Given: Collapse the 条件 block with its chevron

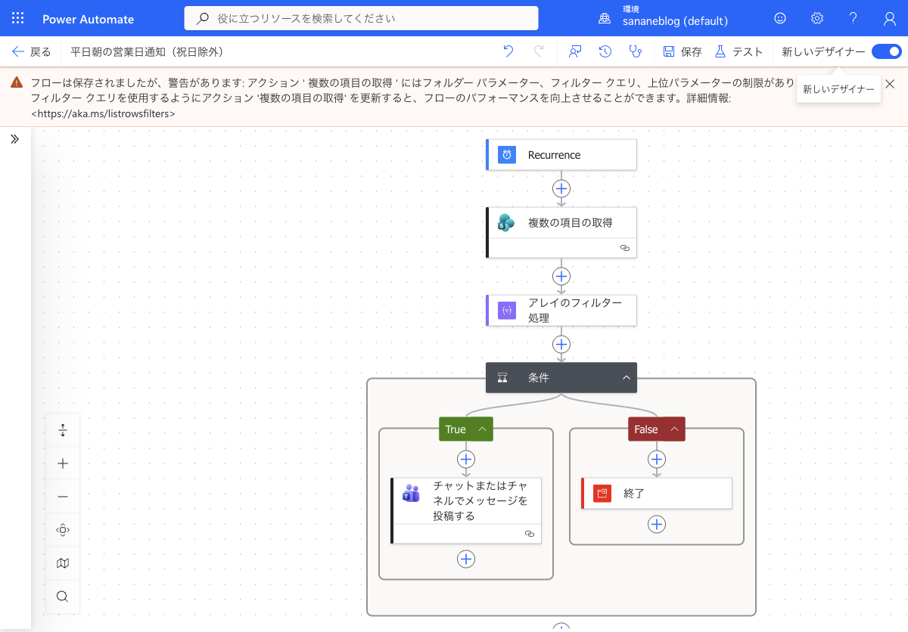Looking at the screenshot, I should (627, 378).
